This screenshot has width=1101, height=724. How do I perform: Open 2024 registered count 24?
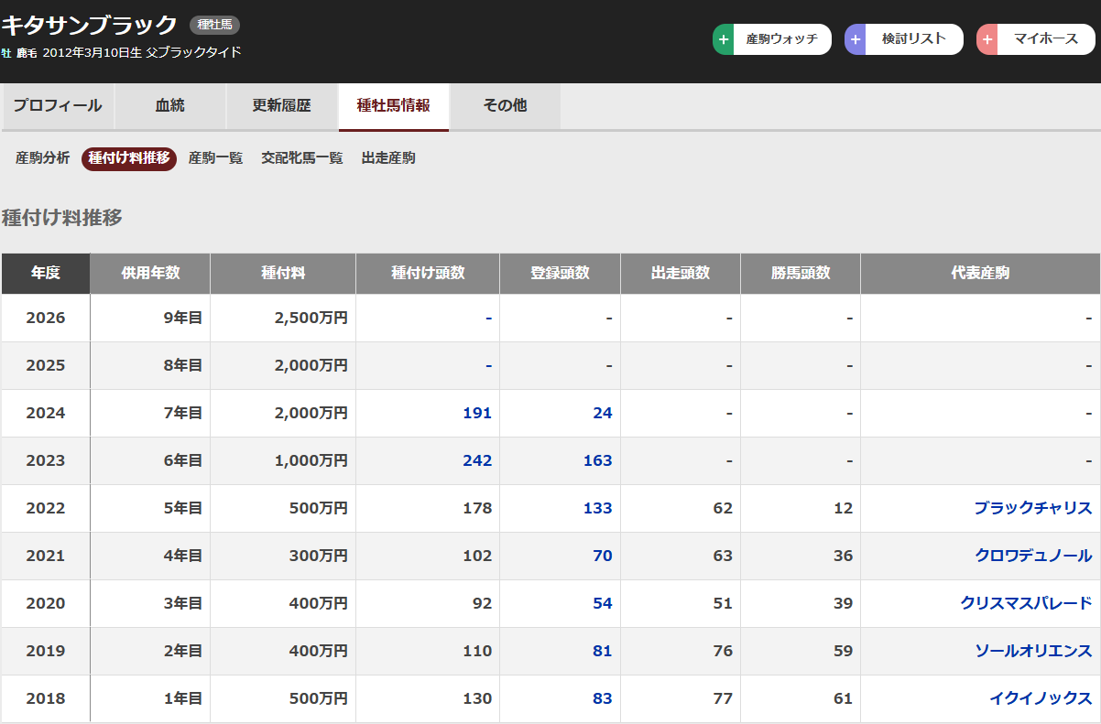pyautogui.click(x=602, y=413)
